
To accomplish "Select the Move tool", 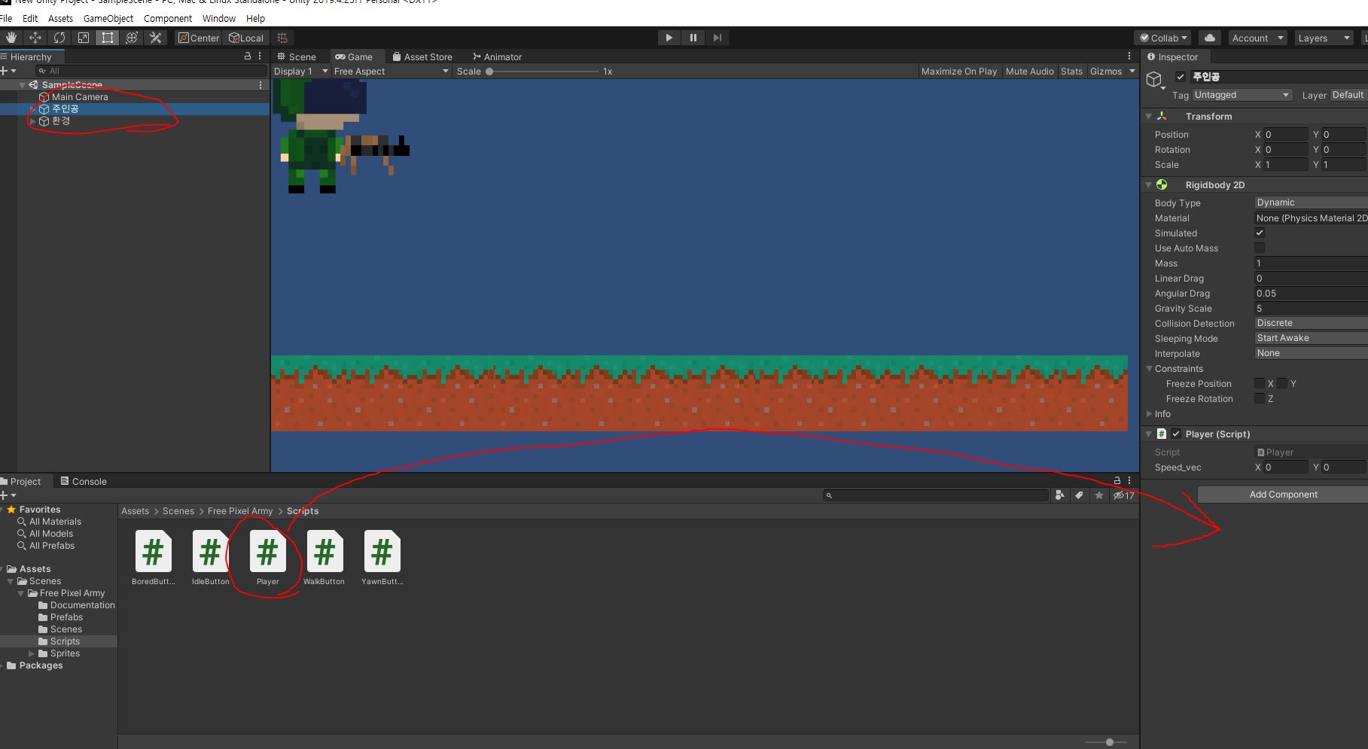I will click(x=35, y=38).
